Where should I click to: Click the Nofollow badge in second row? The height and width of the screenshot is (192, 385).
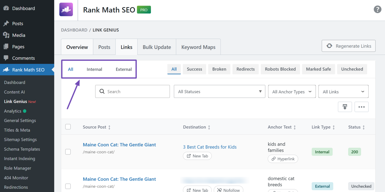(x=228, y=189)
